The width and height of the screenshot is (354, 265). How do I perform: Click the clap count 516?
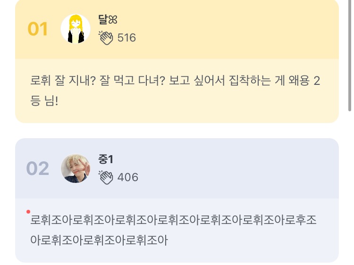(x=126, y=38)
